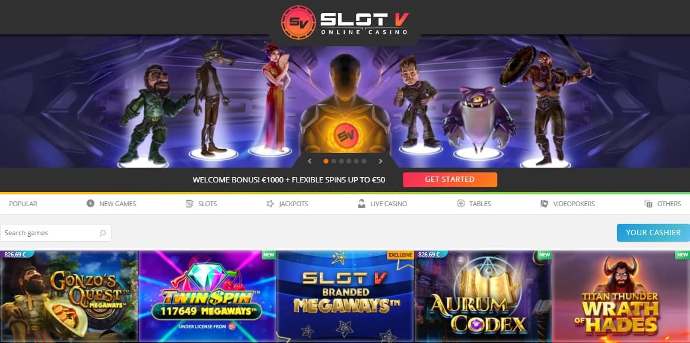Focus the Search games field
The height and width of the screenshot is (343, 690).
click(x=56, y=233)
